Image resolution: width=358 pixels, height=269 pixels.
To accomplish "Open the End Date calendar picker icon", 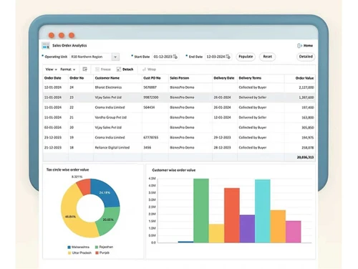I will [228, 57].
